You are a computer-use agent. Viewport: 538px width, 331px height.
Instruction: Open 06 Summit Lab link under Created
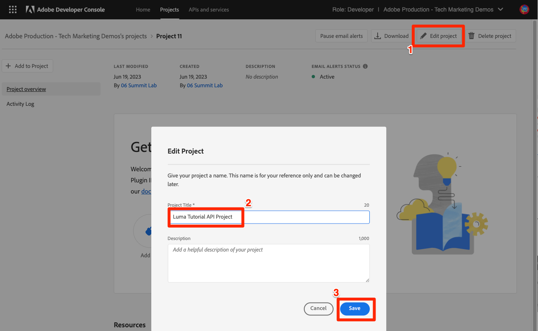pyautogui.click(x=205, y=85)
